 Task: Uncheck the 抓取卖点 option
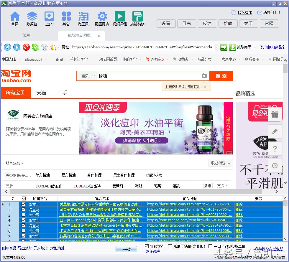coord(147,246)
